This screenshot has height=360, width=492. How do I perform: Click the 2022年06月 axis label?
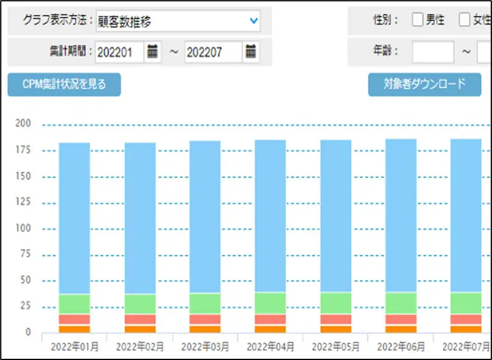[x=400, y=347]
